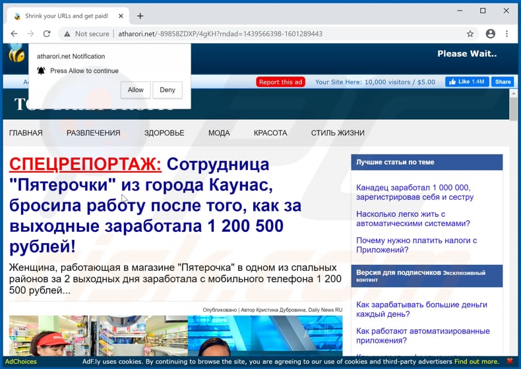Click the browser back arrow

[14, 34]
